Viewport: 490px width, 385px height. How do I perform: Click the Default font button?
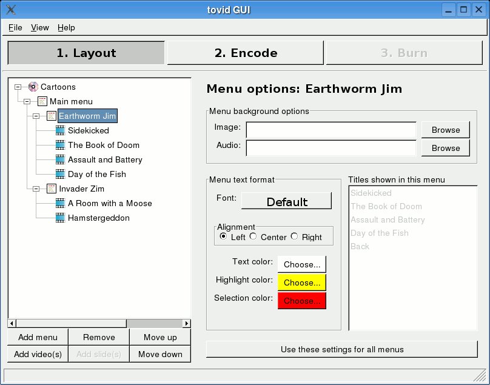(287, 201)
